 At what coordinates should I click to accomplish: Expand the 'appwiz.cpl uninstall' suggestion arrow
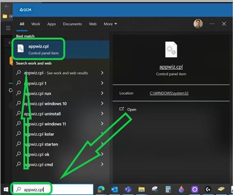pos(102,114)
